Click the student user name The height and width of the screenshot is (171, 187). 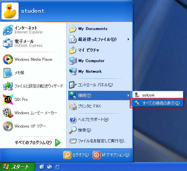pos(33,11)
